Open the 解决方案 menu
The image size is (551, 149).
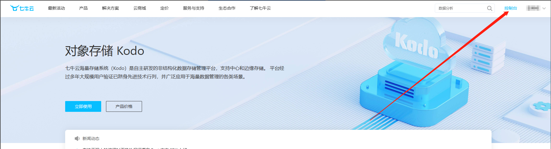pyautogui.click(x=111, y=8)
